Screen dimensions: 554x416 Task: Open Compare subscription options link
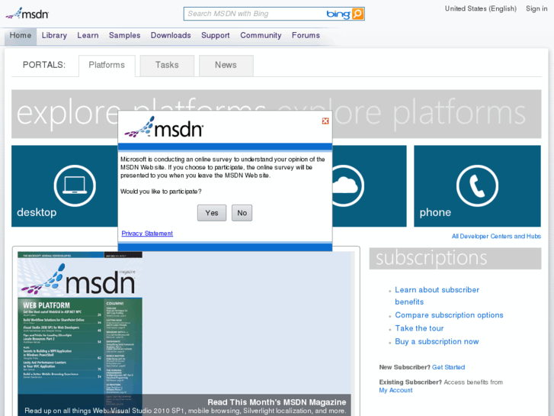click(x=449, y=315)
